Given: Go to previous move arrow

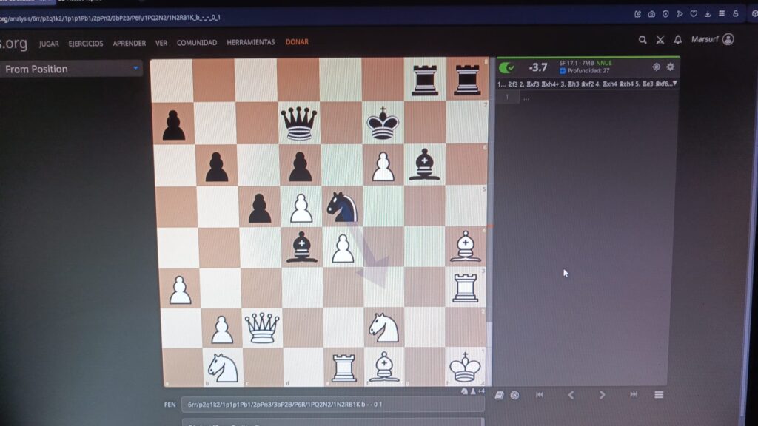Looking at the screenshot, I should click(x=571, y=395).
